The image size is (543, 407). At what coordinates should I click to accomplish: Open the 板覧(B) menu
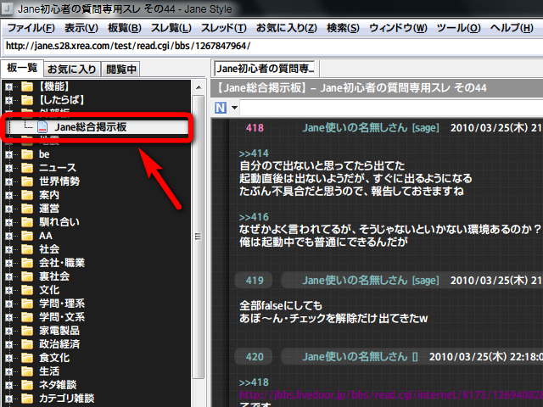click(125, 28)
